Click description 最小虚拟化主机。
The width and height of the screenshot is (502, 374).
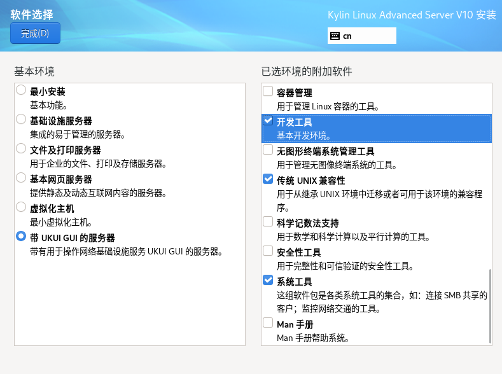coord(61,223)
